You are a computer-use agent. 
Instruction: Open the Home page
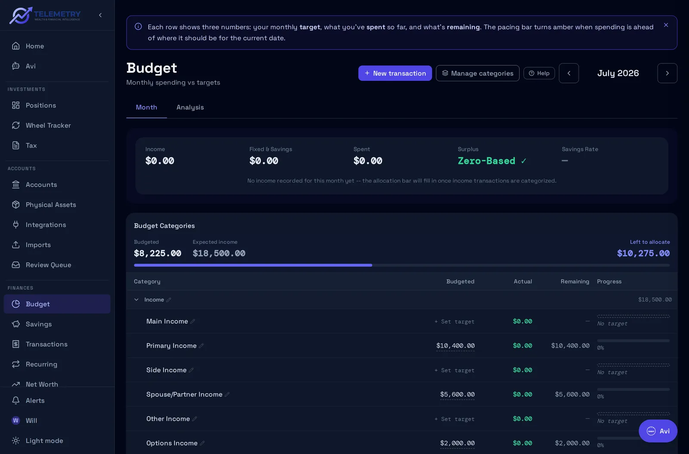coord(57,46)
